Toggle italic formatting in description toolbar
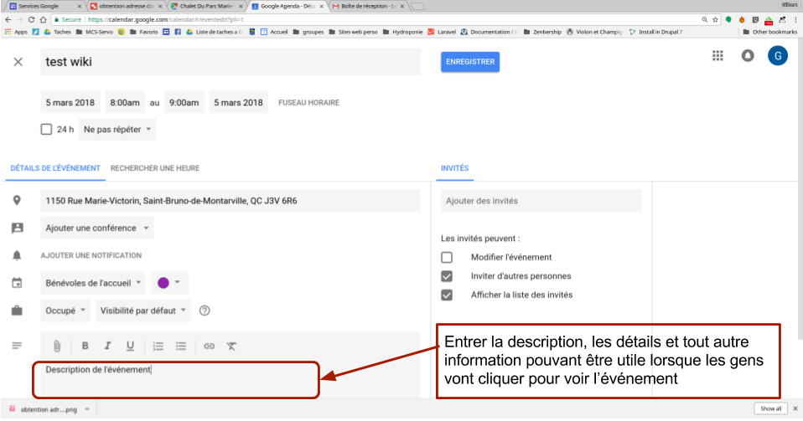This screenshot has height=421, width=803. [x=107, y=346]
